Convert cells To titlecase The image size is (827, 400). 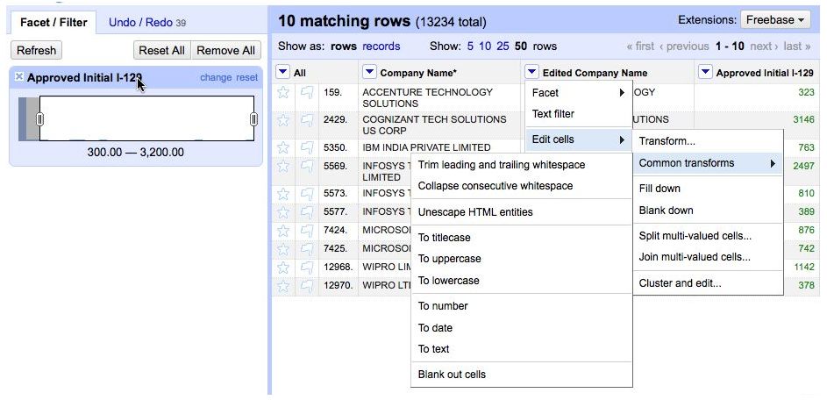point(521,238)
